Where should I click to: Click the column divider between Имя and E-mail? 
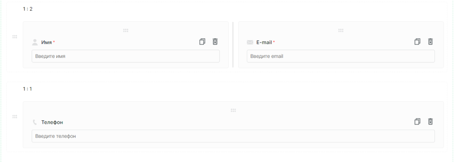(233, 45)
